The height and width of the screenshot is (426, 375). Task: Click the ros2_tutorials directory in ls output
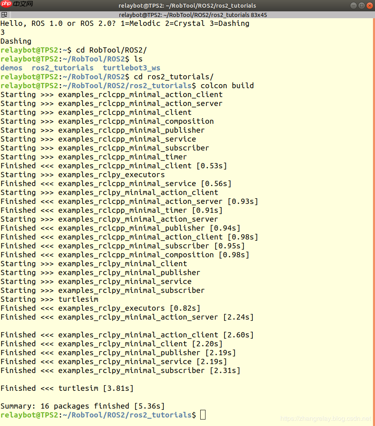[62, 68]
